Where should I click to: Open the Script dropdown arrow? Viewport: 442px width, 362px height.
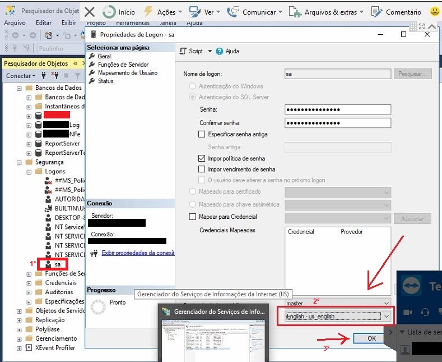tap(210, 51)
